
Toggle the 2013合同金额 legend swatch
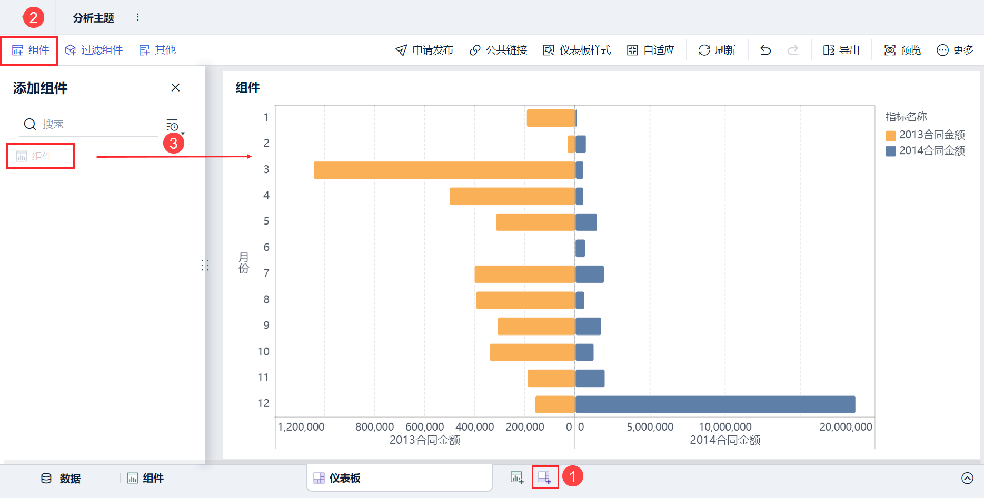(x=891, y=136)
